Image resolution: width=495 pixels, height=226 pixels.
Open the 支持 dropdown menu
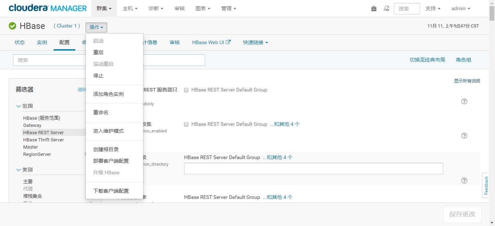tap(433, 8)
